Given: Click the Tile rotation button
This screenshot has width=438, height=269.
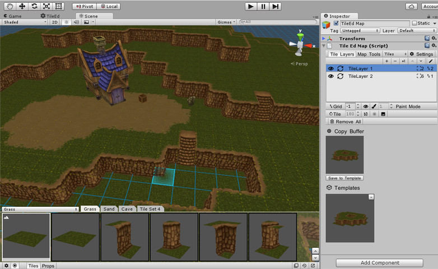Looking at the screenshot, I should (x=335, y=114).
